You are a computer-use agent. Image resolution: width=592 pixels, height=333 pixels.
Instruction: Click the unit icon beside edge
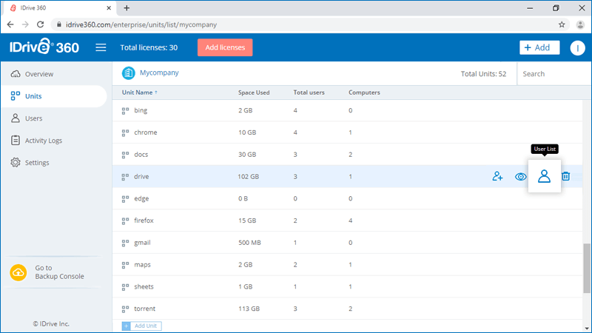tap(125, 198)
